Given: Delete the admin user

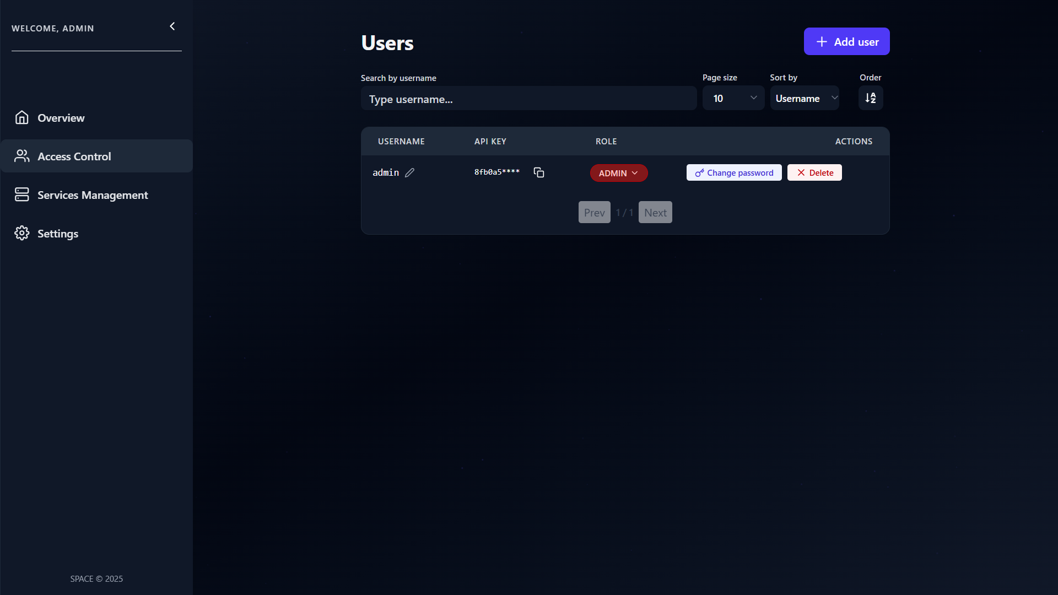Looking at the screenshot, I should pyautogui.click(x=814, y=172).
